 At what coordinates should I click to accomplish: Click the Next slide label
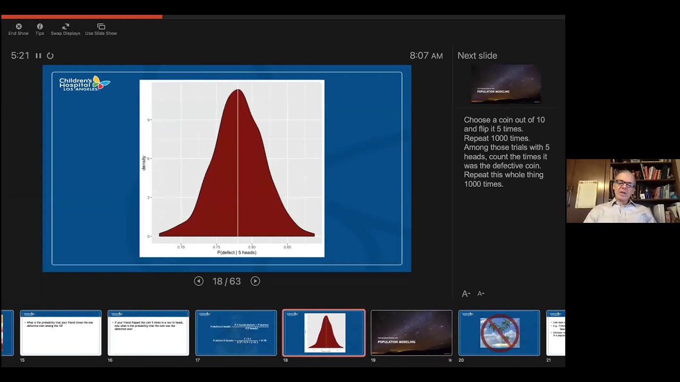[x=477, y=56]
